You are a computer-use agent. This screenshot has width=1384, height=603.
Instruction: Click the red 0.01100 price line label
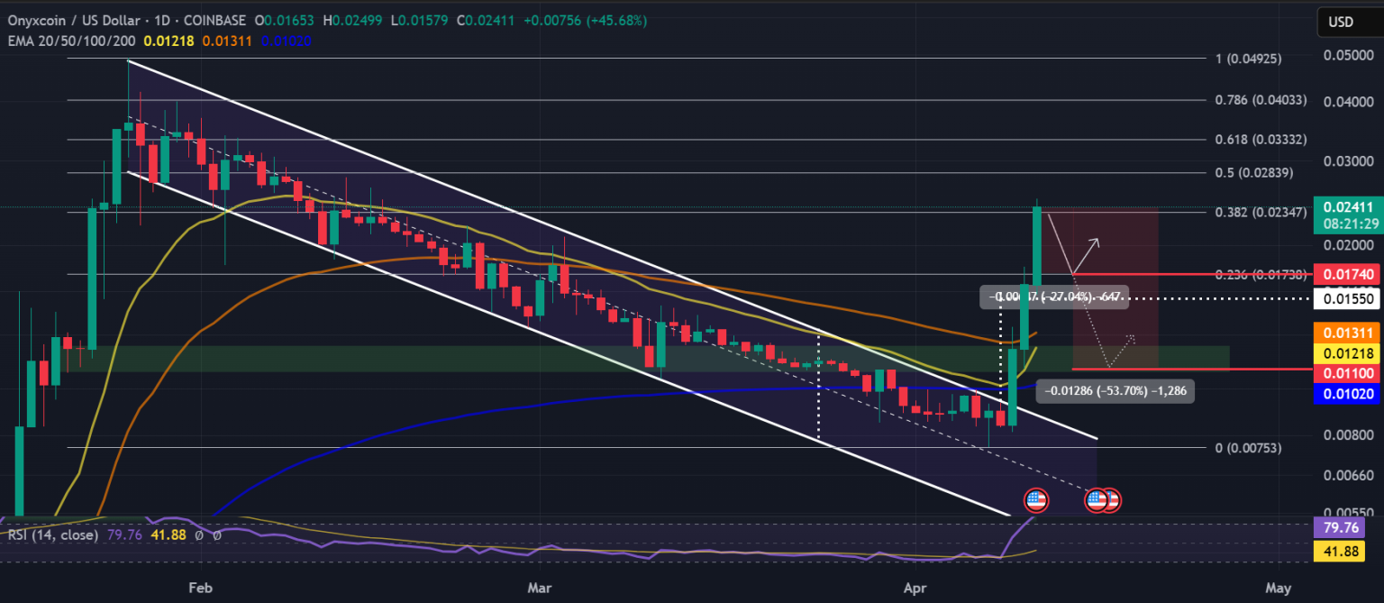pos(1346,371)
